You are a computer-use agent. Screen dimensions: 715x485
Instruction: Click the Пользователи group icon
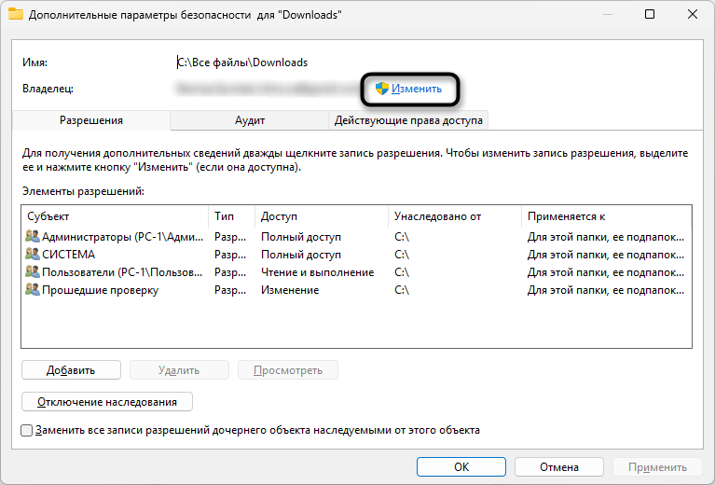pos(33,272)
